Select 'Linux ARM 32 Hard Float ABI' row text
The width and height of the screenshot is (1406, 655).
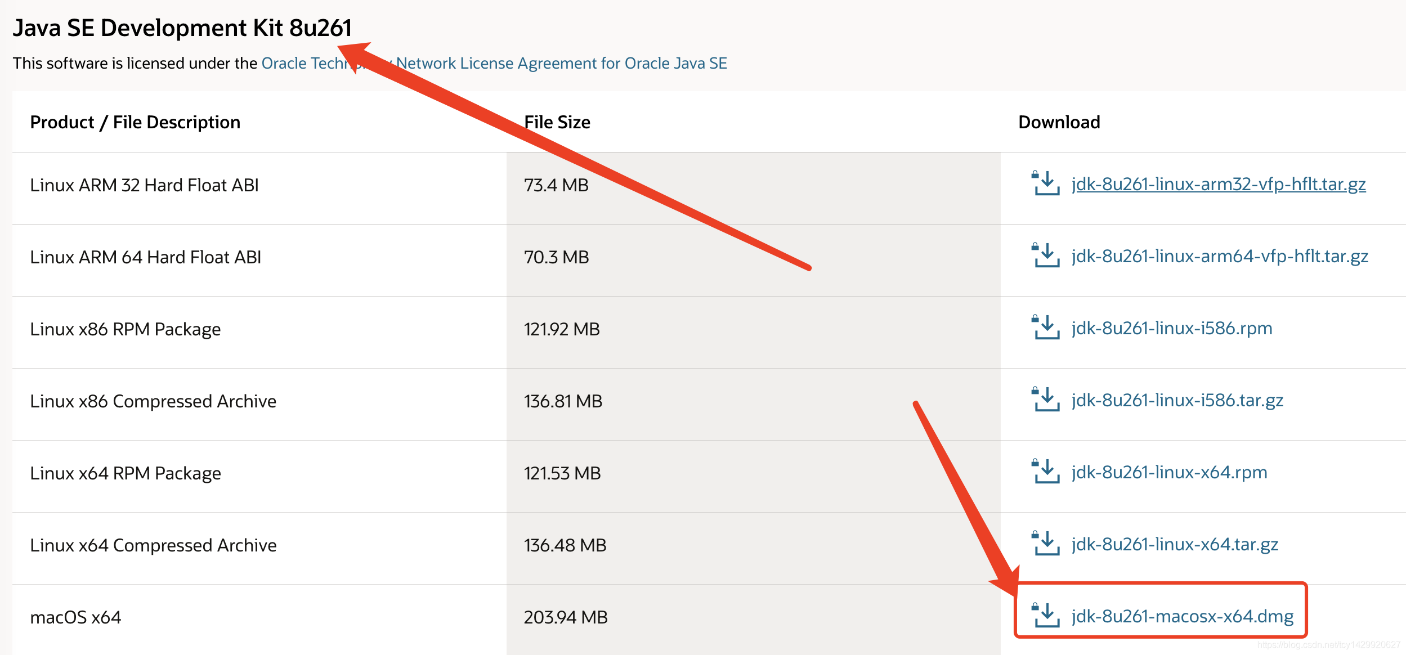tap(144, 185)
